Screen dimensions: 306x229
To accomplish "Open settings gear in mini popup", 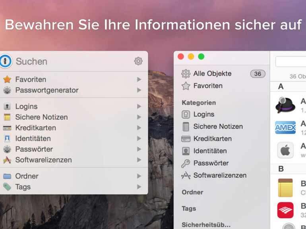I will (138, 61).
